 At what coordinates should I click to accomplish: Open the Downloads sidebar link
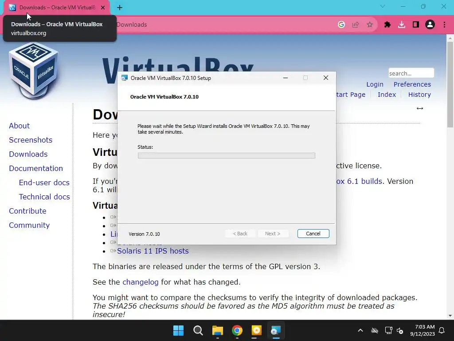click(x=28, y=154)
